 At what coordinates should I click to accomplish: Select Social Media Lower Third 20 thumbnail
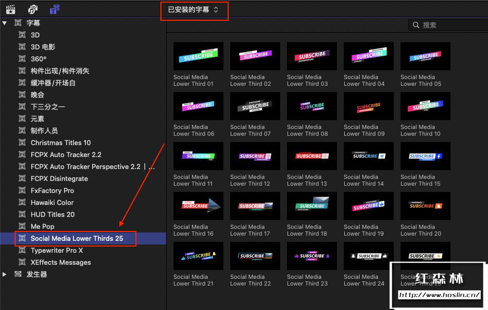click(426, 206)
